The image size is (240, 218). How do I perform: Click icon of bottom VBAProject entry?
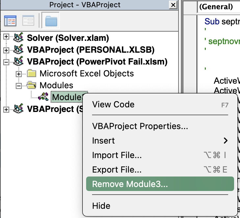pyautogui.click(x=18, y=108)
